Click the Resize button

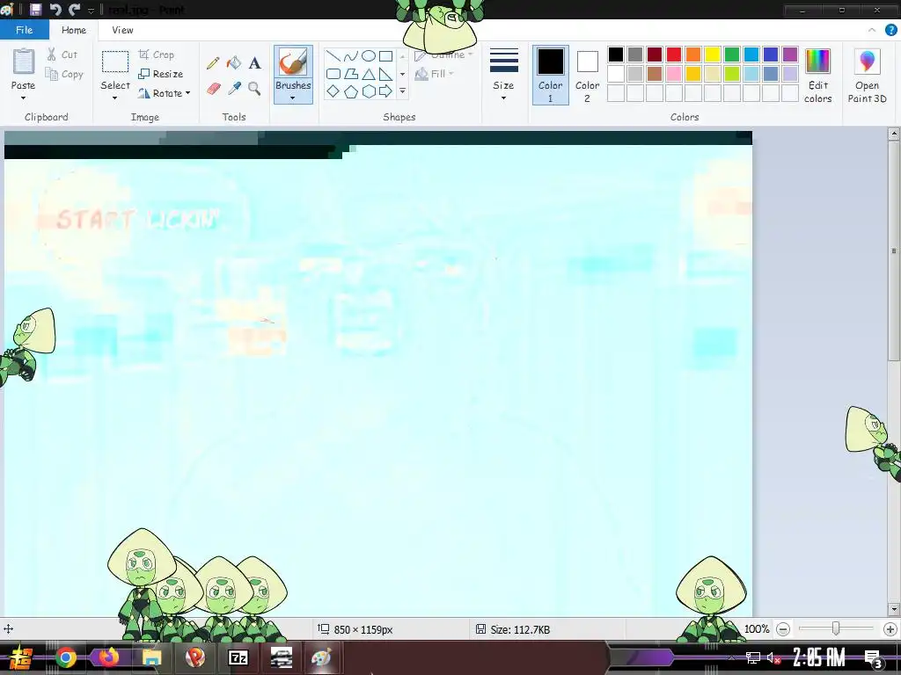point(161,74)
